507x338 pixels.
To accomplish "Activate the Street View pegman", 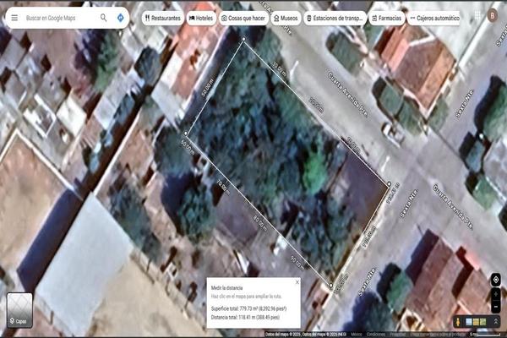I will (x=459, y=322).
